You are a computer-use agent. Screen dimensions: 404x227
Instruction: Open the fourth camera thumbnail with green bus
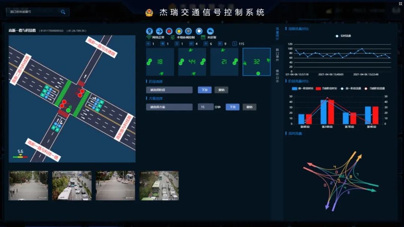(159, 186)
